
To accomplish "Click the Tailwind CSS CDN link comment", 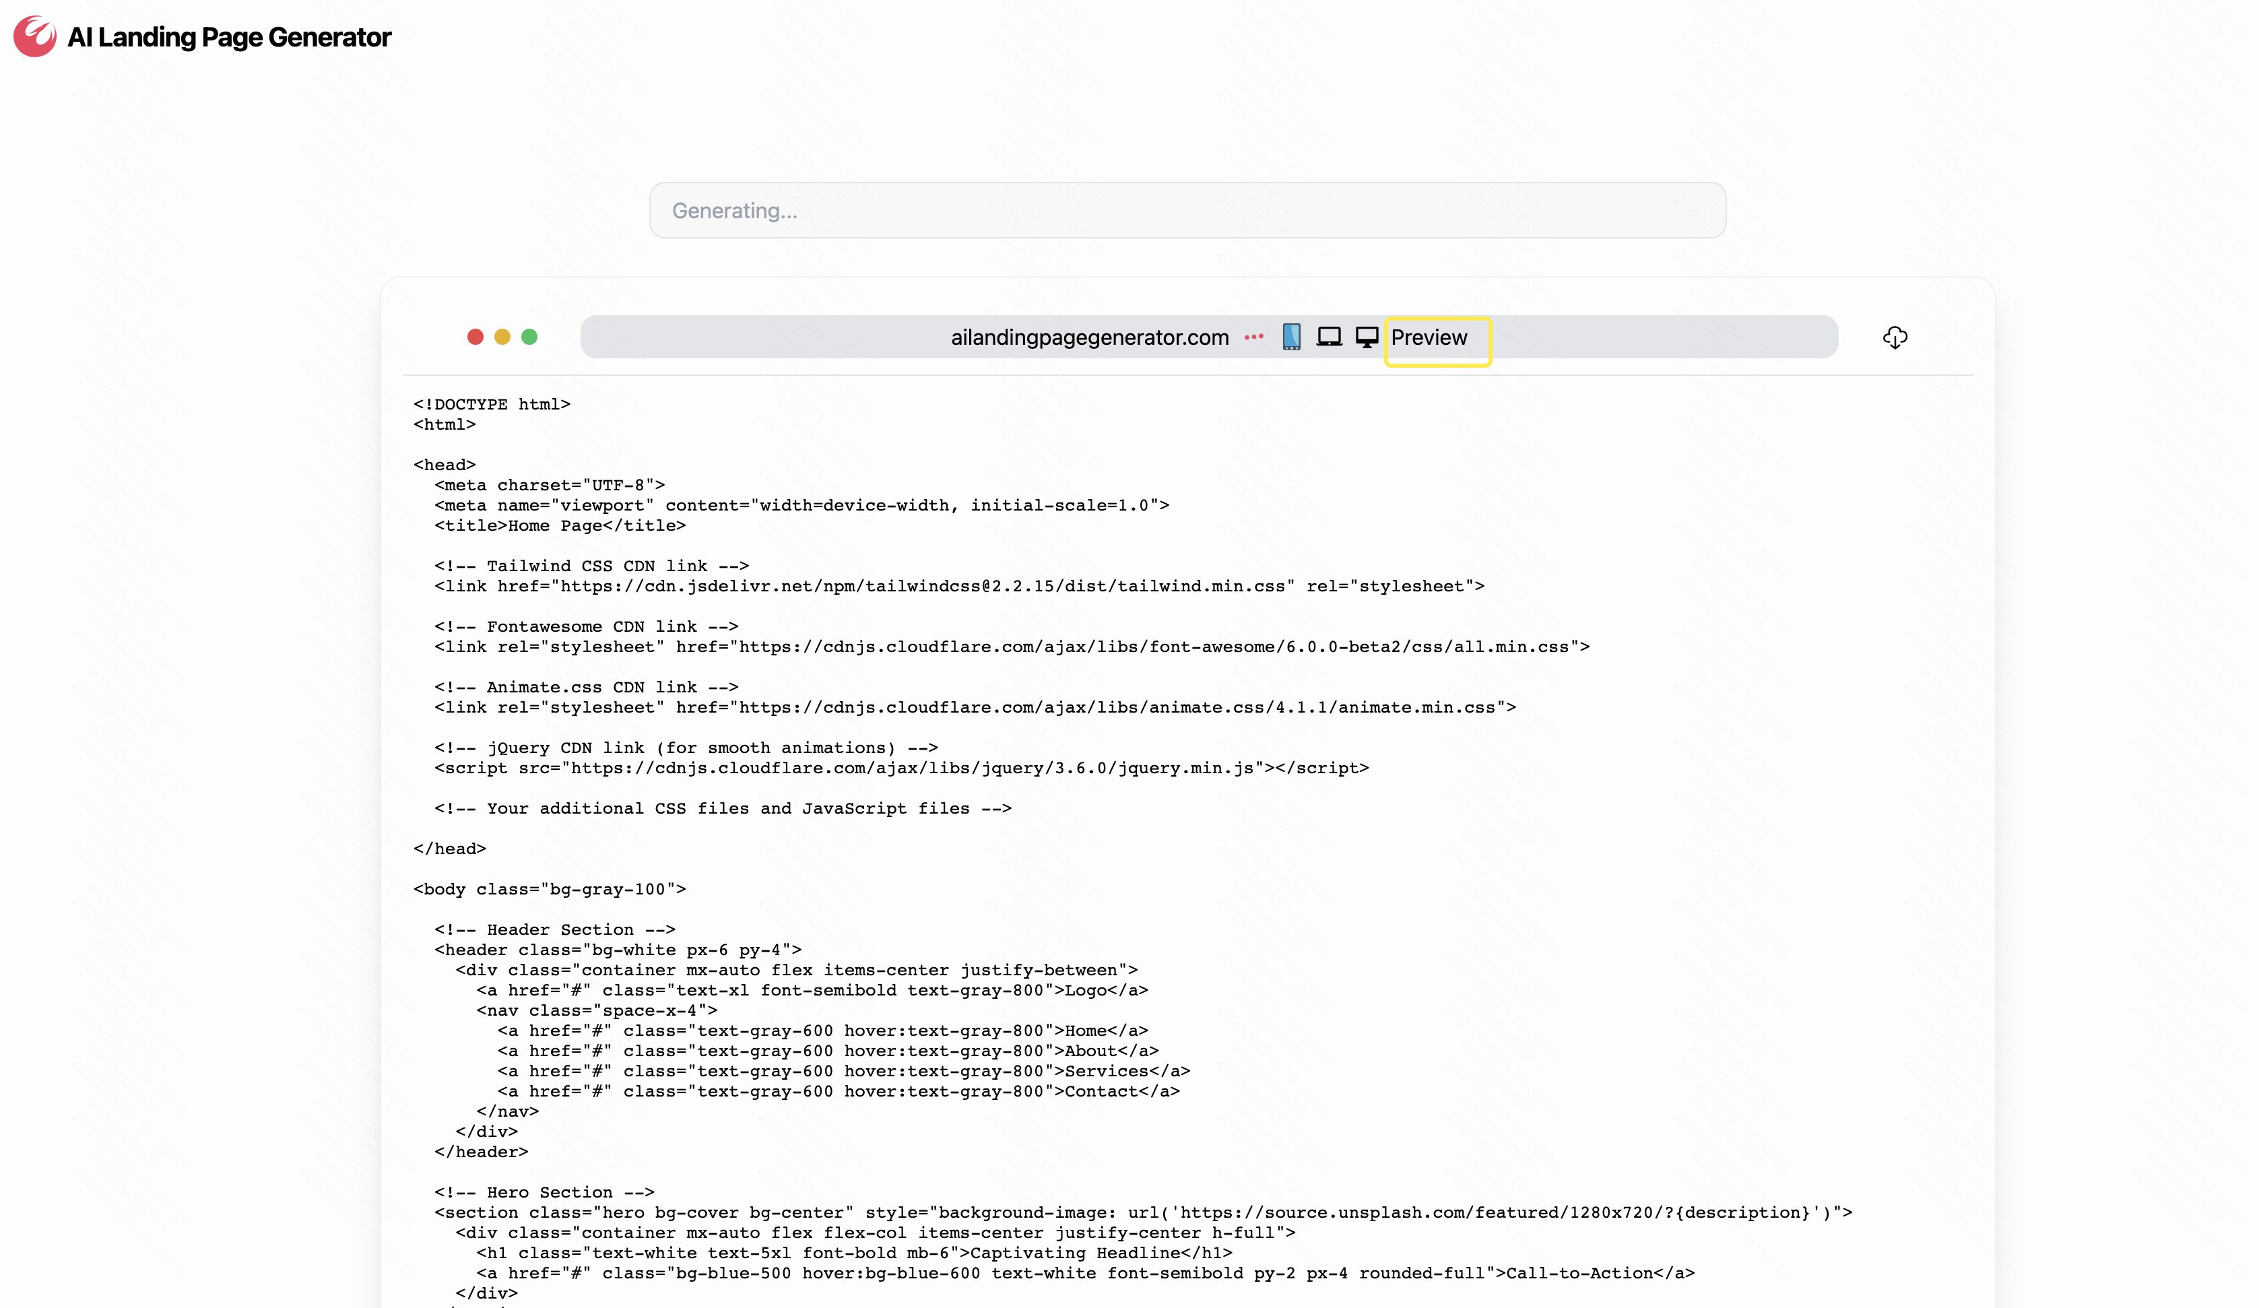I will [591, 566].
